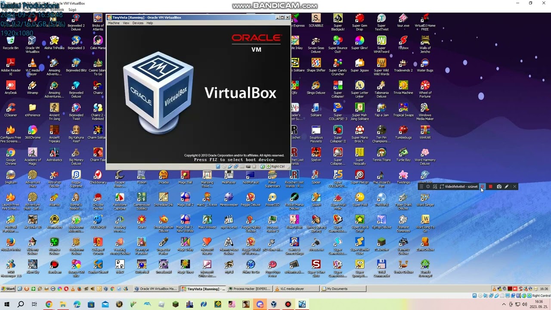The width and height of the screenshot is (551, 310).
Task: Open Bandicam toolbar hamburger menu
Action: coord(421,186)
